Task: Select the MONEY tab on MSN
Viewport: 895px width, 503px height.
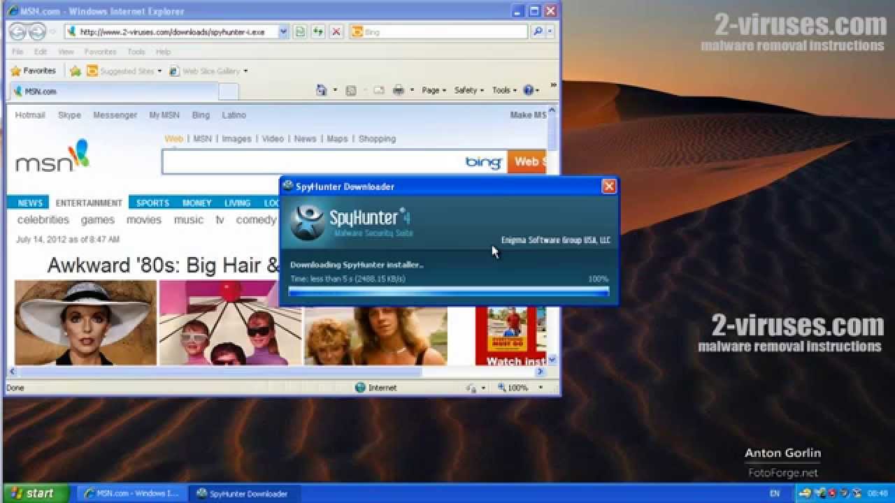Action: pyautogui.click(x=196, y=203)
